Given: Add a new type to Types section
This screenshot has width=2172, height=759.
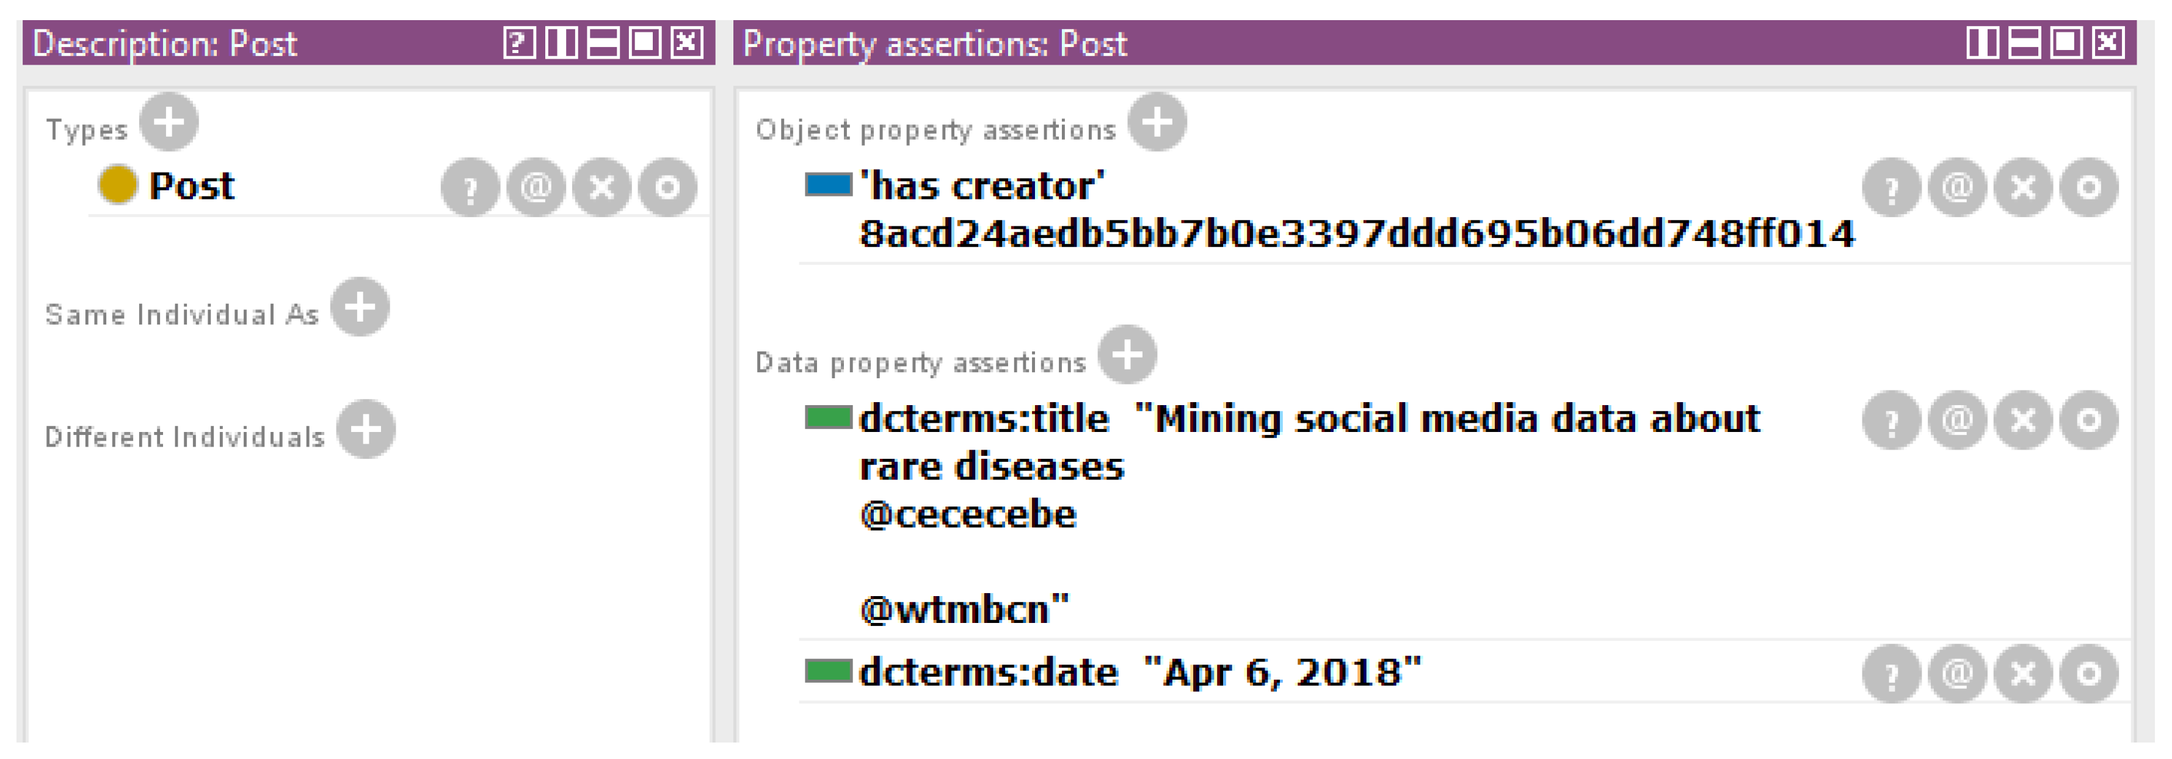Looking at the screenshot, I should [169, 122].
